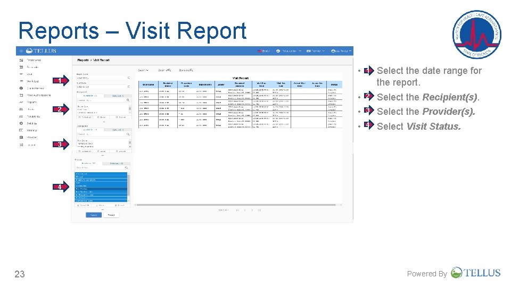Open Prior Authorizations in the sidebar
The width and height of the screenshot is (511, 287).
click(x=35, y=95)
